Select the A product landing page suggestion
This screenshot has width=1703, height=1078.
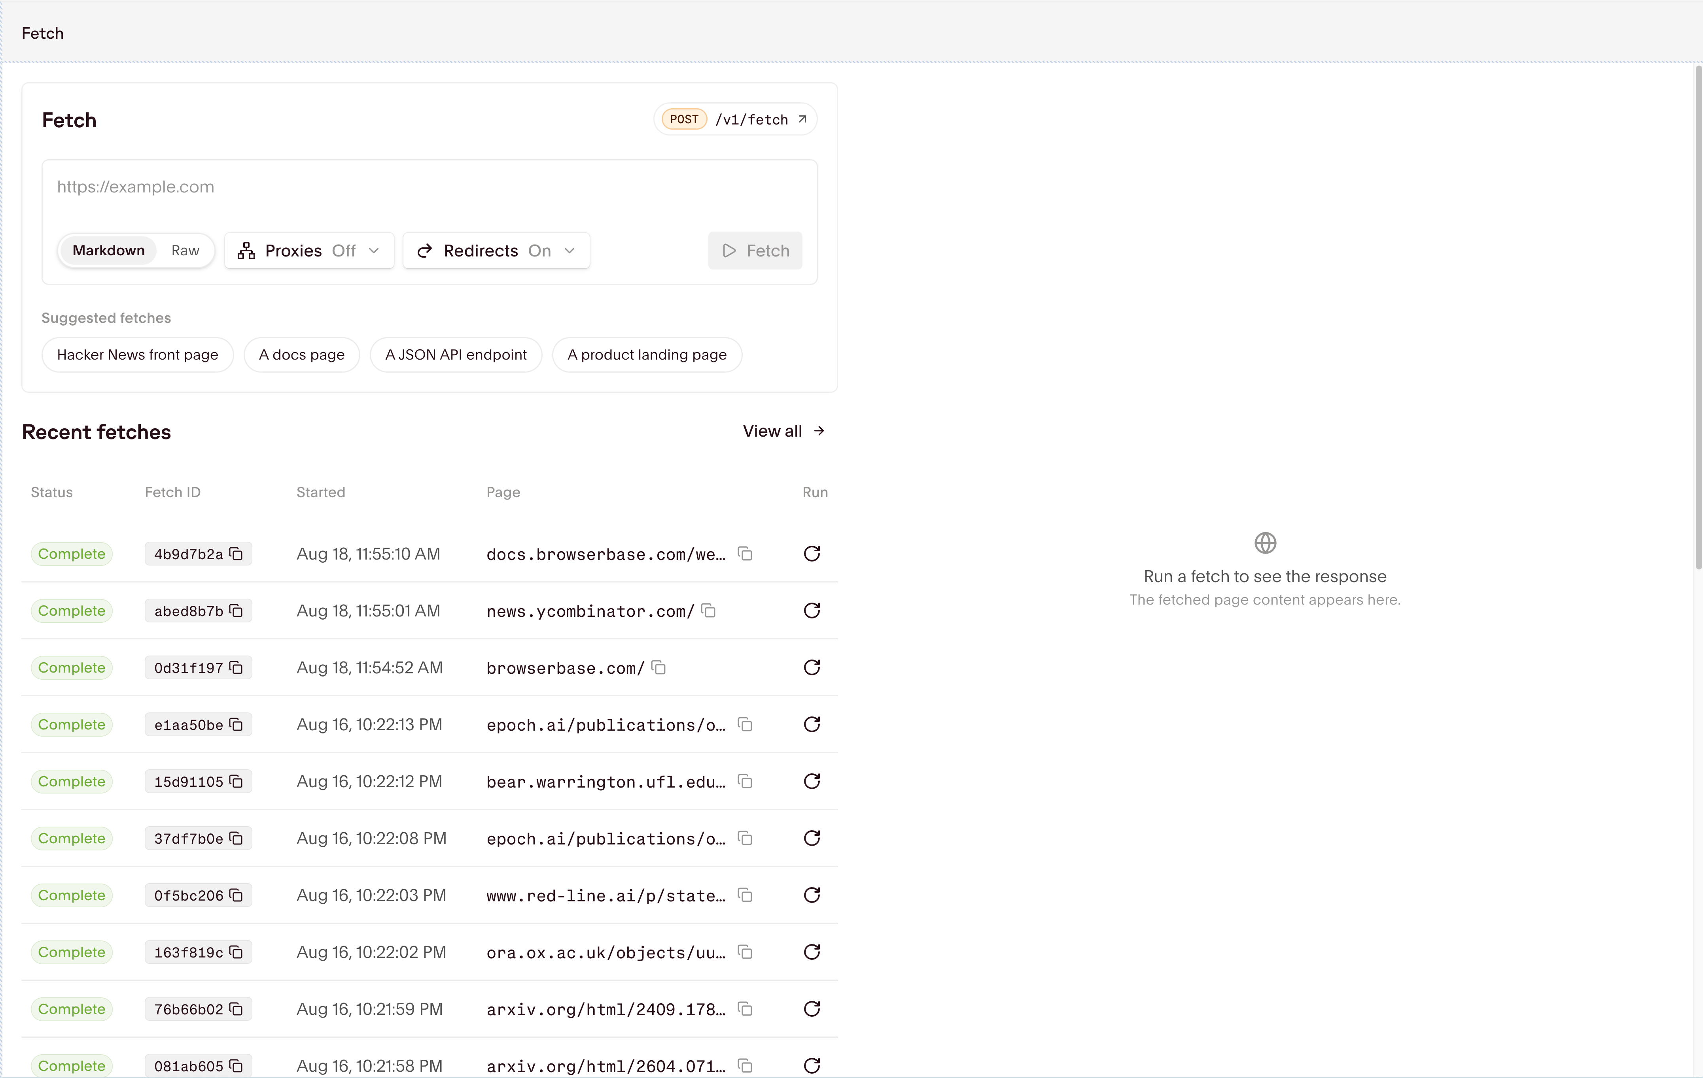647,354
